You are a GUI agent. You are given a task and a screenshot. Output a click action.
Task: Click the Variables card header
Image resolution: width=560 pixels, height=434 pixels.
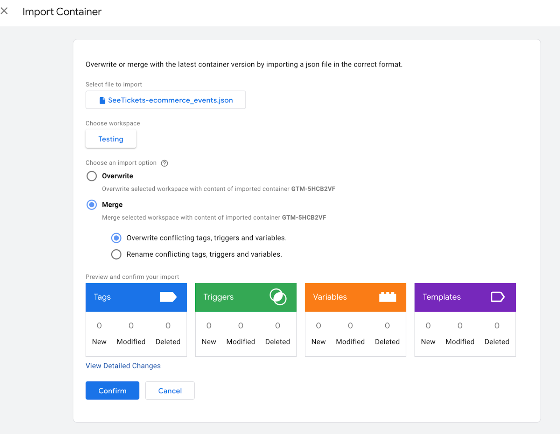(x=356, y=297)
